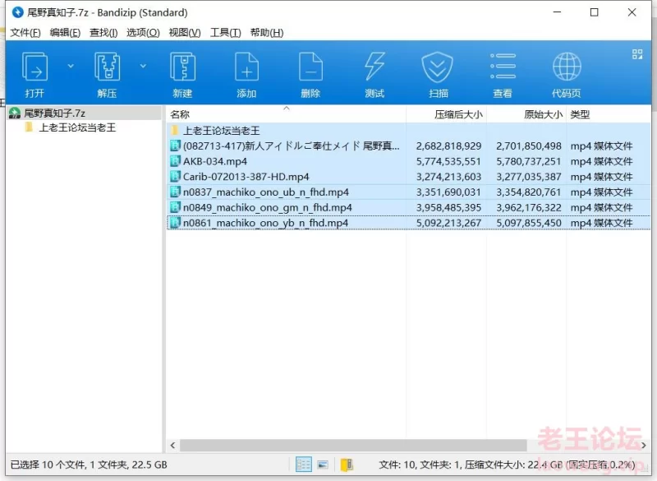The height and width of the screenshot is (481, 657).
Task: Open the 选项(O) menu
Action: (143, 32)
